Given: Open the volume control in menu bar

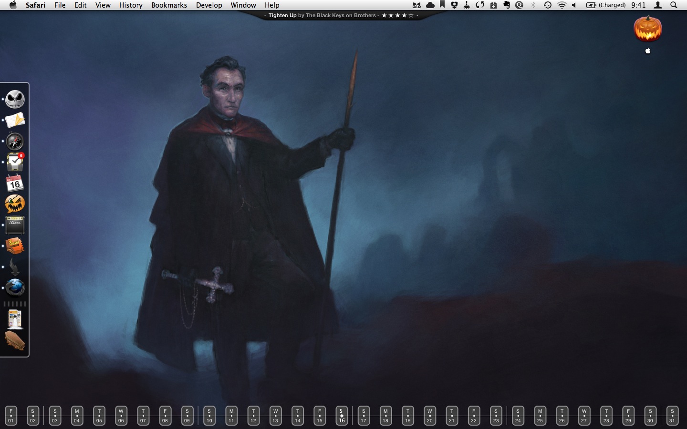Looking at the screenshot, I should pos(574,5).
